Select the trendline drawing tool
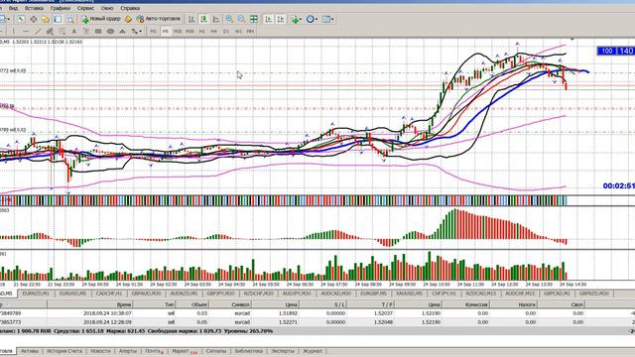635x357 pixels. [x=38, y=31]
